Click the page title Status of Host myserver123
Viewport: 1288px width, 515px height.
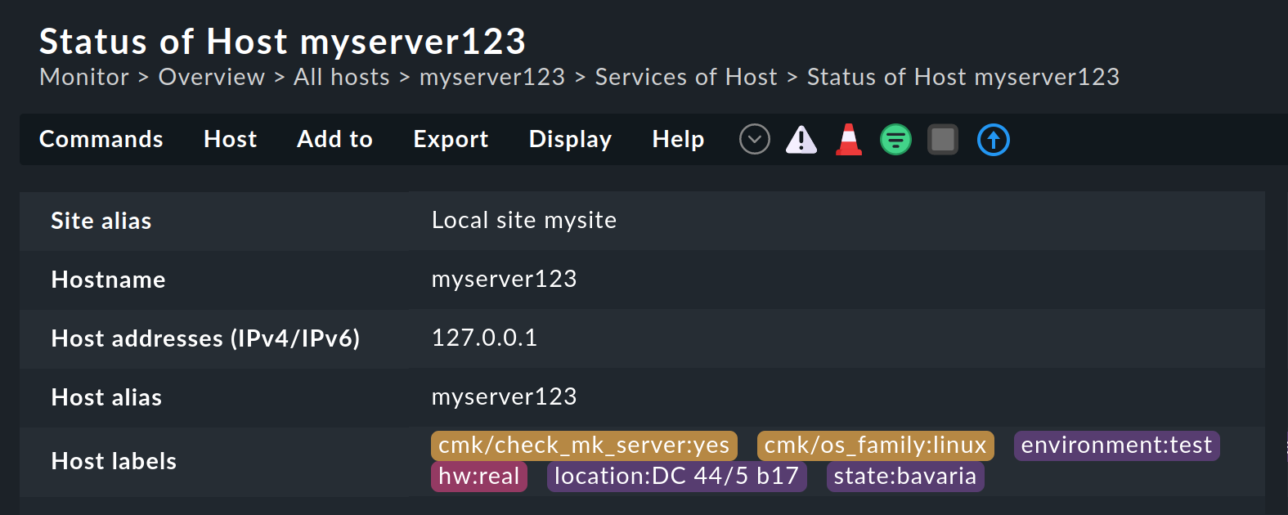point(283,42)
